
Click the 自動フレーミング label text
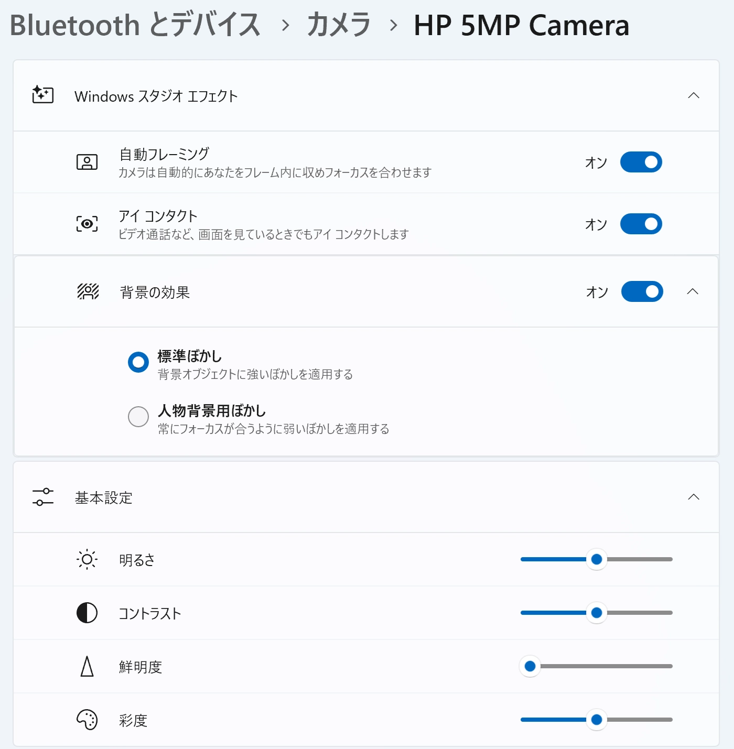(x=164, y=154)
